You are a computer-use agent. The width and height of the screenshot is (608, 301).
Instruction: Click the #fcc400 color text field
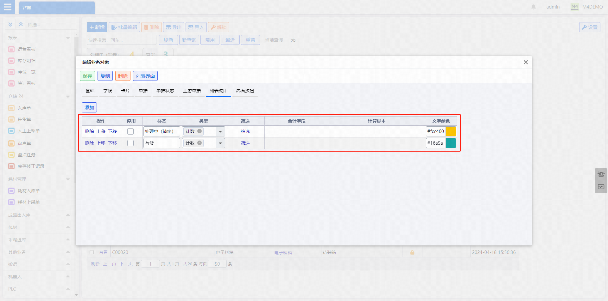(436, 131)
